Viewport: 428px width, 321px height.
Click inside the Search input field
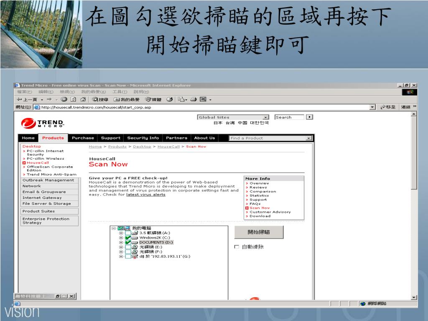289,117
